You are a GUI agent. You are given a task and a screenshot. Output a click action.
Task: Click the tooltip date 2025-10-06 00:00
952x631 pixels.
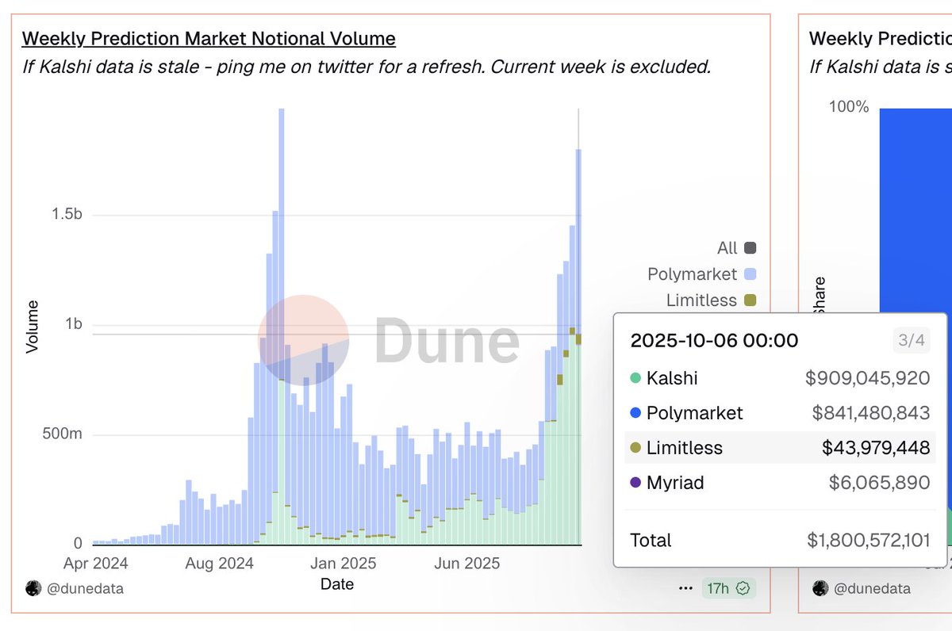click(714, 341)
